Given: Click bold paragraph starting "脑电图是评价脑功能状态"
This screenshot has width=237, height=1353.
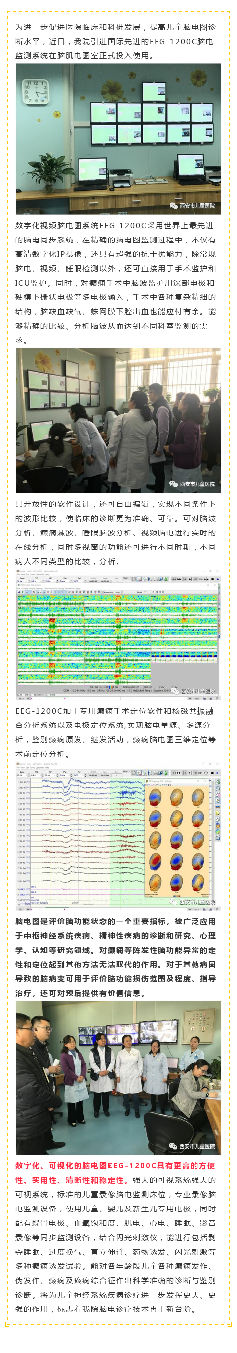Looking at the screenshot, I should [x=116, y=958].
